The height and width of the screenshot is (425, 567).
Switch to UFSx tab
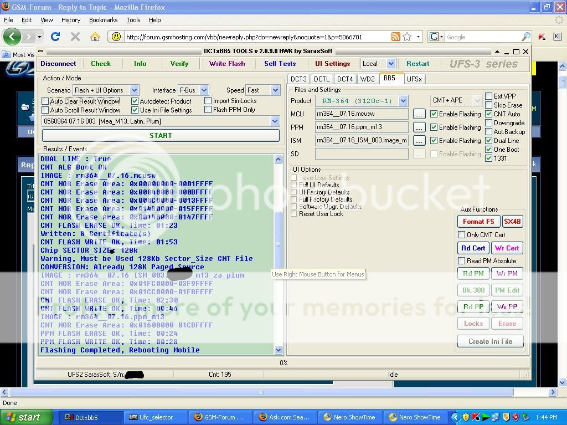(414, 79)
